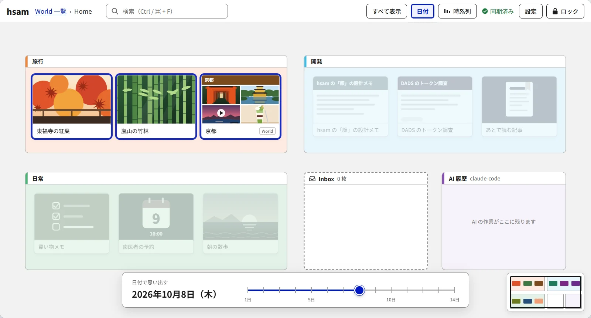Viewport: 591px width, 318px height.
Task: Enable すべて表示 to show all cards
Action: click(387, 11)
